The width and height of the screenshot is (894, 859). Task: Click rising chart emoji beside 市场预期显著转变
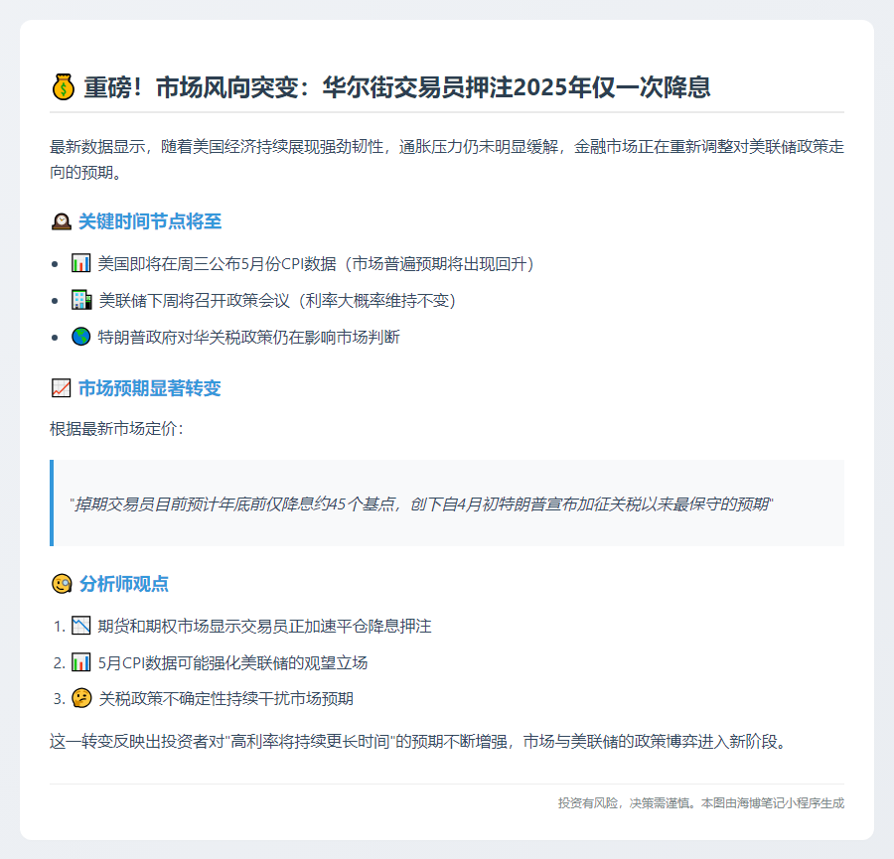tap(61, 388)
